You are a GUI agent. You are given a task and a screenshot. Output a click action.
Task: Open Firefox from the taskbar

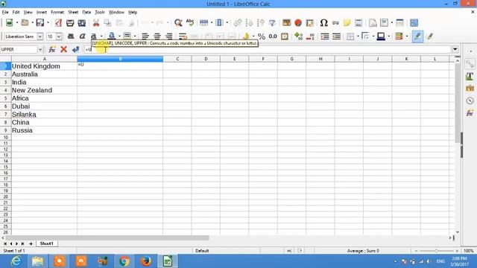point(146,261)
